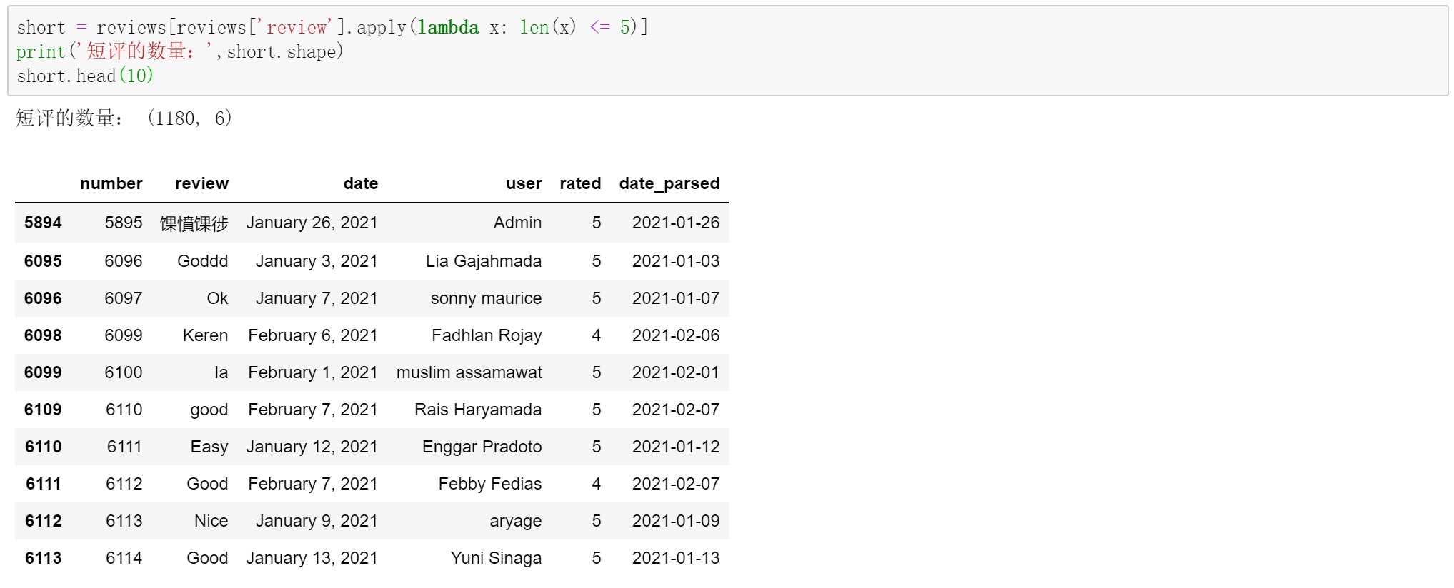Image resolution: width=1454 pixels, height=588 pixels.
Task: Select the 'date_parsed' column header
Action: [669, 183]
